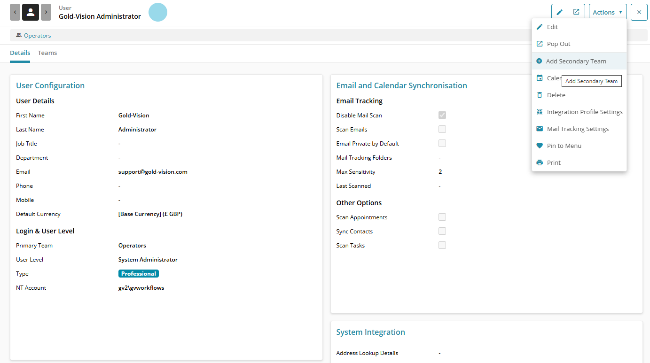Screen dimensions: 650x363
Task: Open the Operators breadcrumb link
Action: (37, 36)
